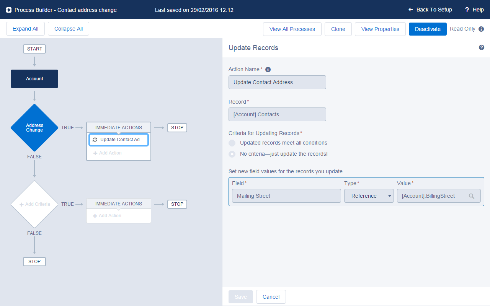Click the Address Change criteria diamond
The width and height of the screenshot is (490, 306).
34,128
